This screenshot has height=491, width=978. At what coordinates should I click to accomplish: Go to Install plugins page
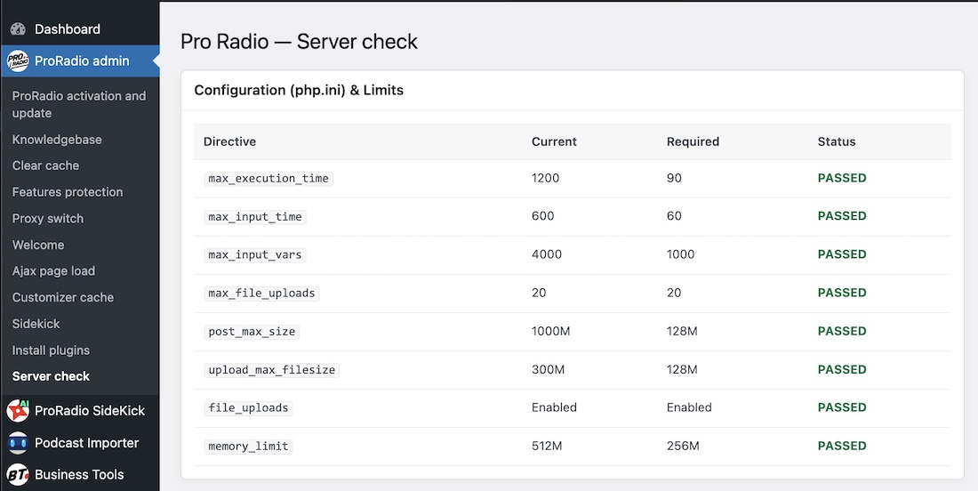click(51, 350)
